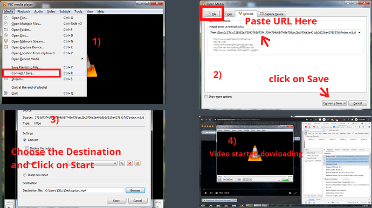
Task: Open the Online throttling dropdown in DevTools
Action: [351, 127]
